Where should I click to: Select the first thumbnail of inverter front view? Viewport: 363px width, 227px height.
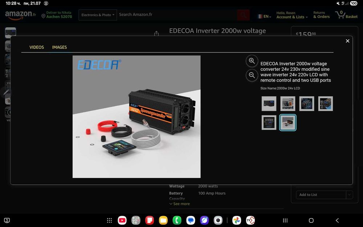pos(269,104)
